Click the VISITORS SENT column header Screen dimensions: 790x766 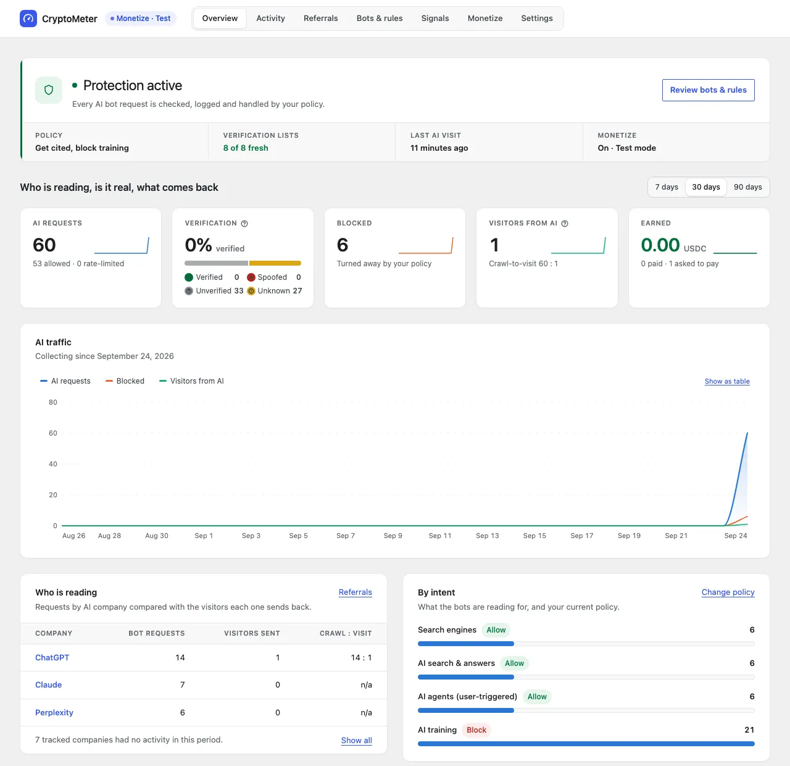pos(252,633)
